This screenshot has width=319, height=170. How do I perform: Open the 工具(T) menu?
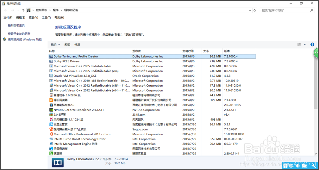(x=46, y=18)
